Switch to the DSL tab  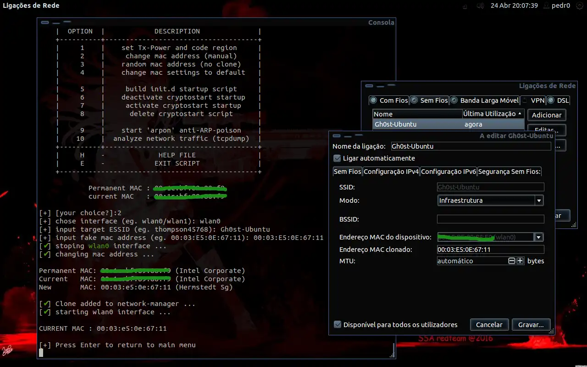[558, 100]
